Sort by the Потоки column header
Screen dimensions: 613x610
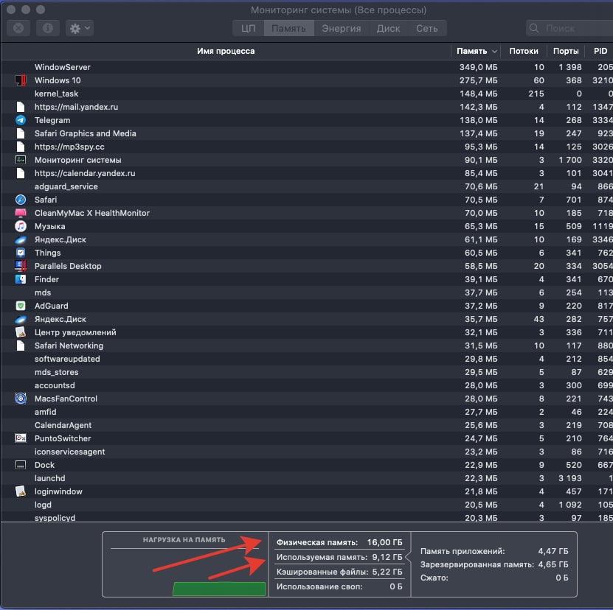[524, 51]
